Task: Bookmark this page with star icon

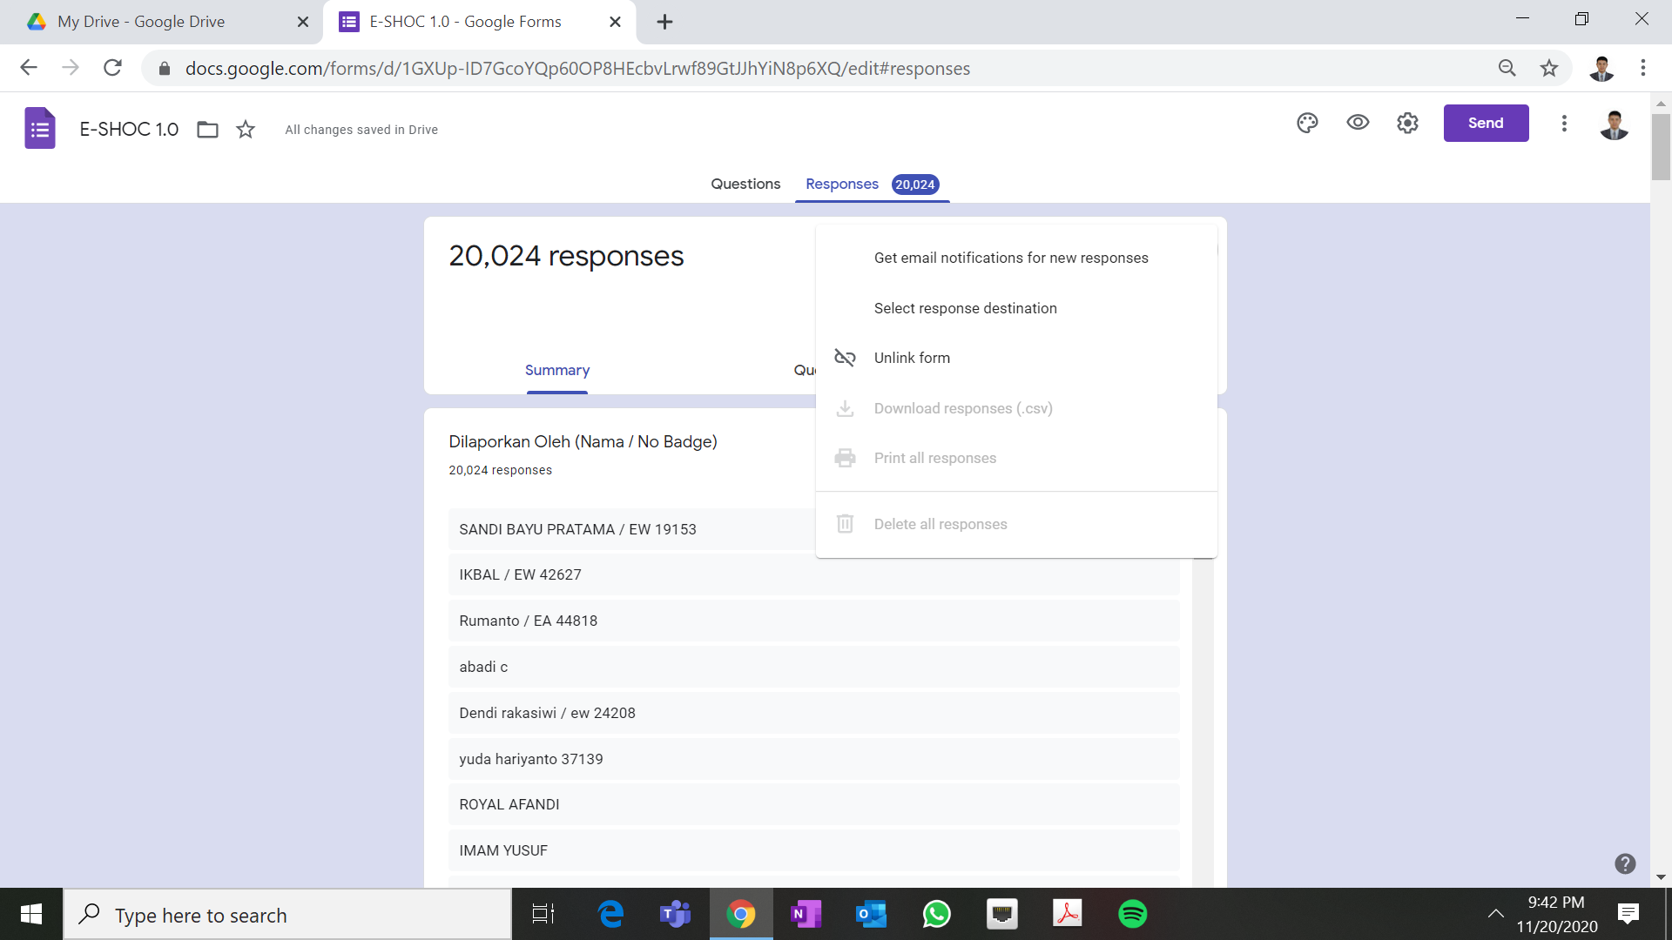Action: pyautogui.click(x=1548, y=68)
